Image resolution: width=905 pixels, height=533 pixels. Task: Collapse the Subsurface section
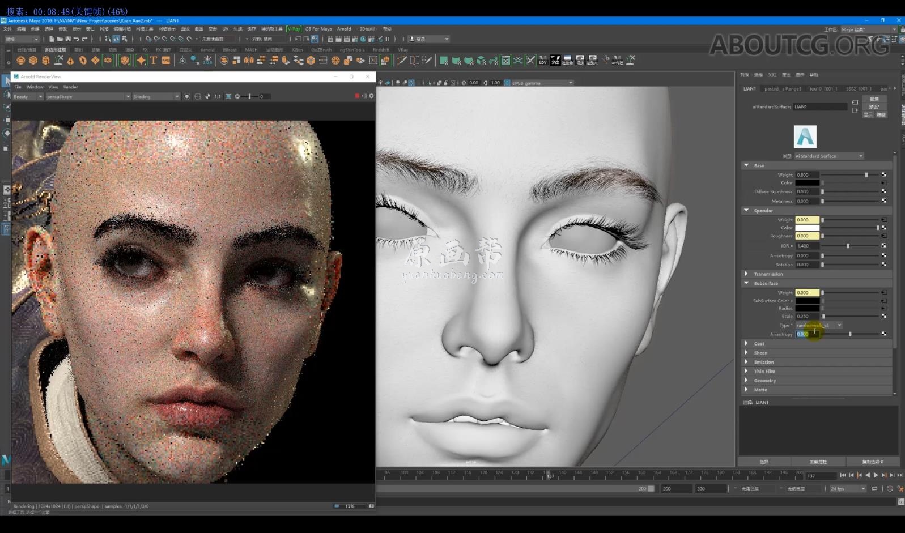746,283
